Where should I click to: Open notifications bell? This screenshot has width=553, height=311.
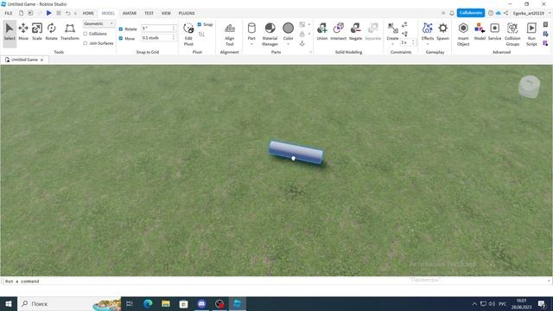[452, 13]
